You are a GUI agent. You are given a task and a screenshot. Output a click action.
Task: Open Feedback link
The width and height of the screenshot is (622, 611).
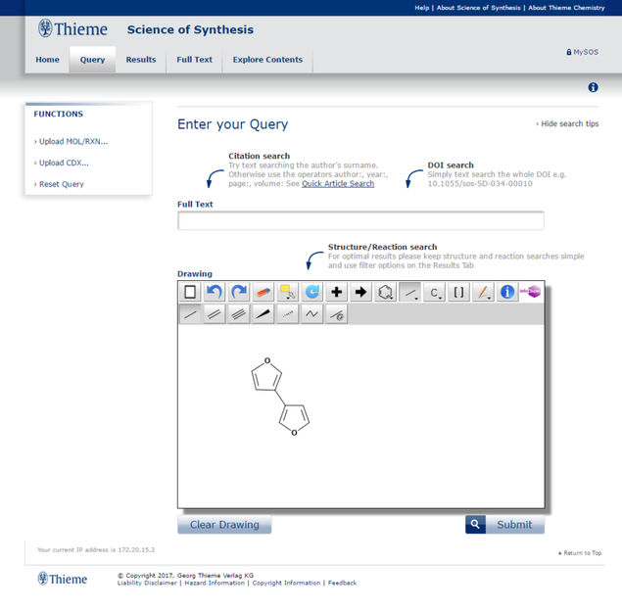pos(342,583)
